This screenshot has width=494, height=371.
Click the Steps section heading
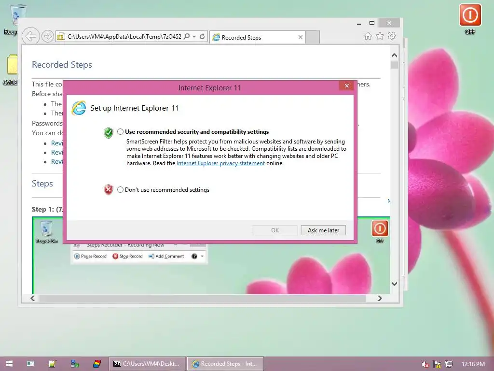point(42,184)
